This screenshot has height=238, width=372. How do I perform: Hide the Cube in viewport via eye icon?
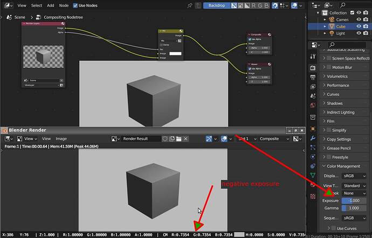point(359,26)
